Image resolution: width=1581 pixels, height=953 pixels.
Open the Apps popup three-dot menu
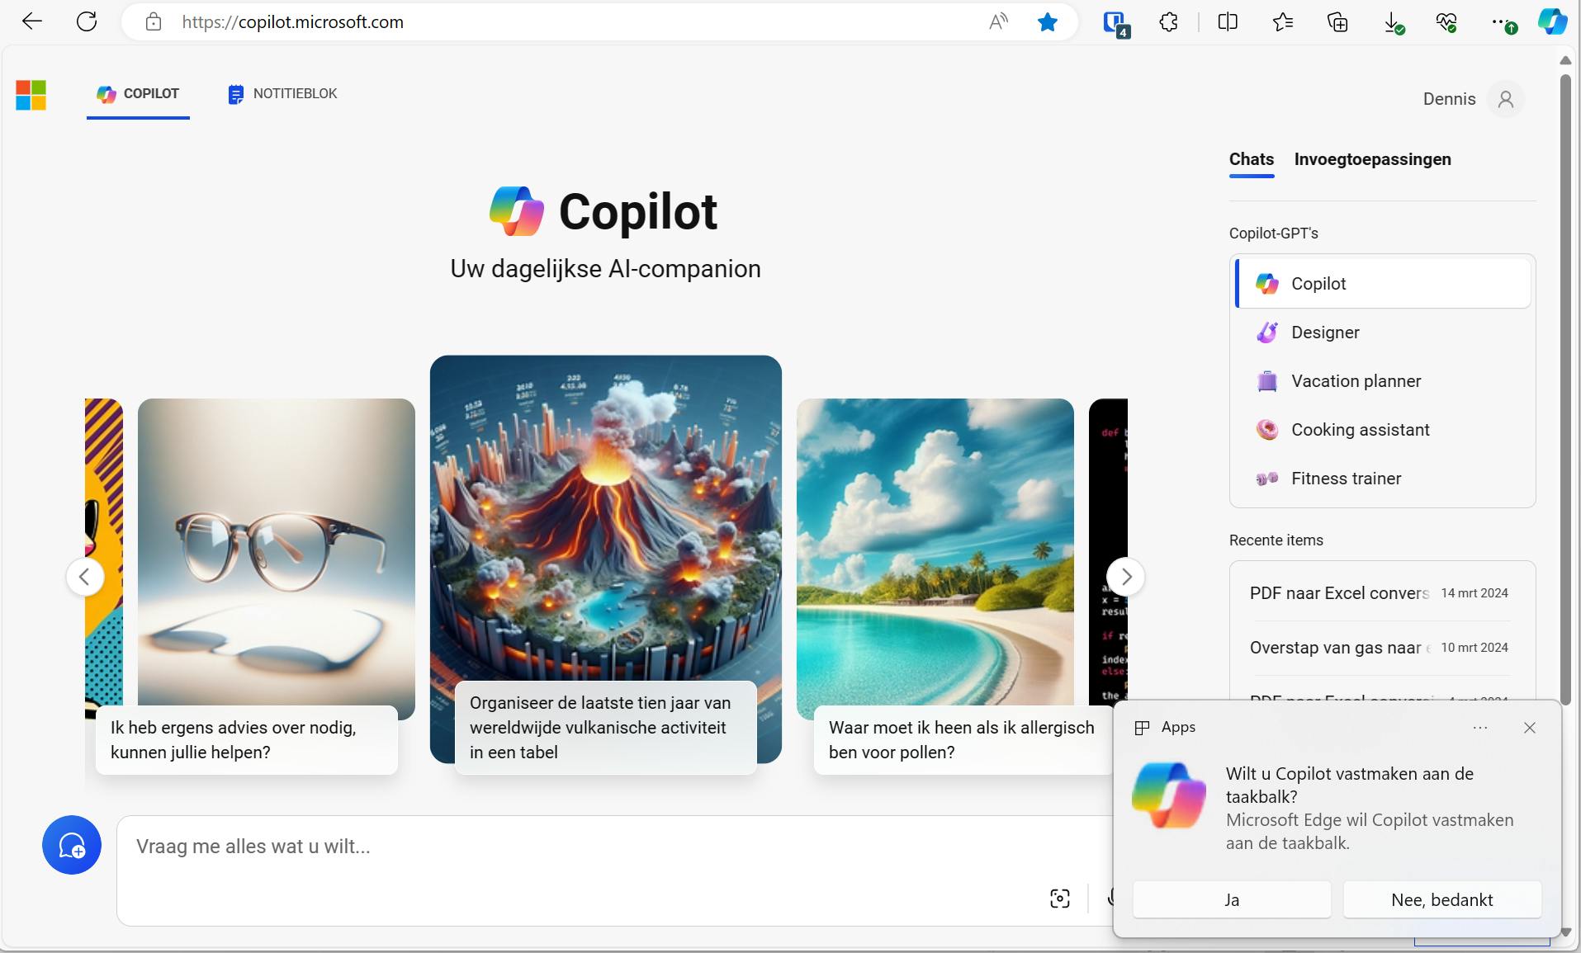[x=1480, y=728]
